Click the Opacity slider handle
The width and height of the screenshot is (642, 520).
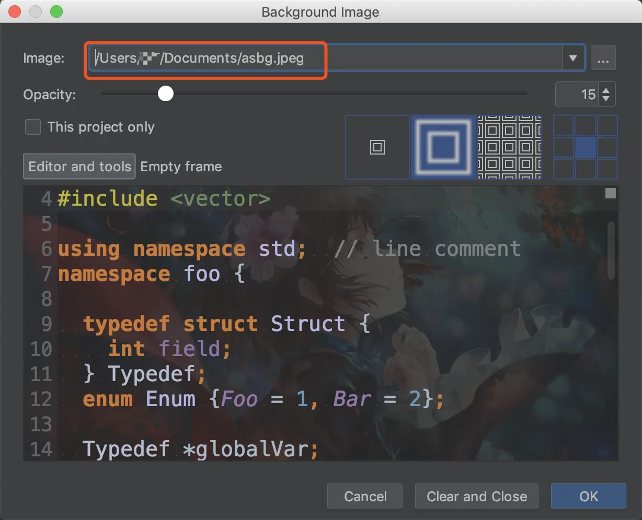click(x=166, y=94)
